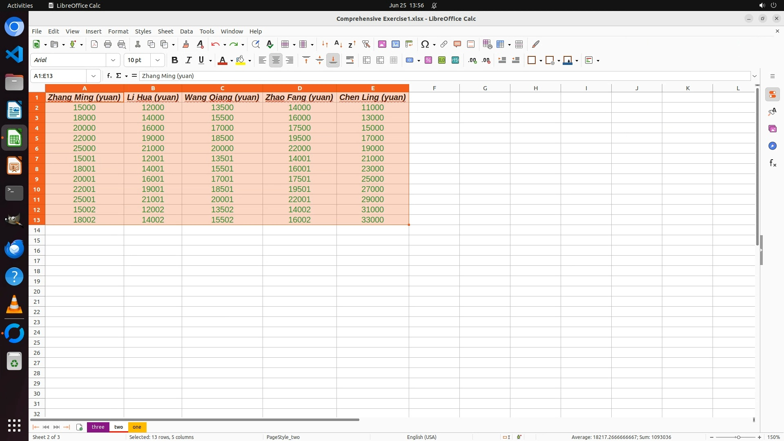Open the Navigator in the sidebar
The height and width of the screenshot is (441, 784).
pyautogui.click(x=772, y=146)
